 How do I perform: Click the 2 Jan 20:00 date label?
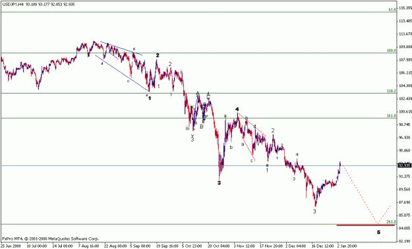pyautogui.click(x=348, y=246)
